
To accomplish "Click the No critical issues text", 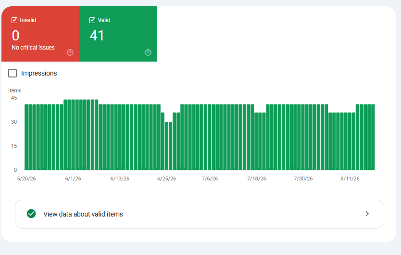I will pyautogui.click(x=33, y=48).
